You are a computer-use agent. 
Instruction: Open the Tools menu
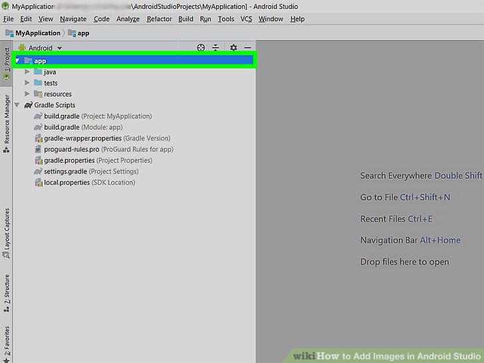tap(226, 19)
